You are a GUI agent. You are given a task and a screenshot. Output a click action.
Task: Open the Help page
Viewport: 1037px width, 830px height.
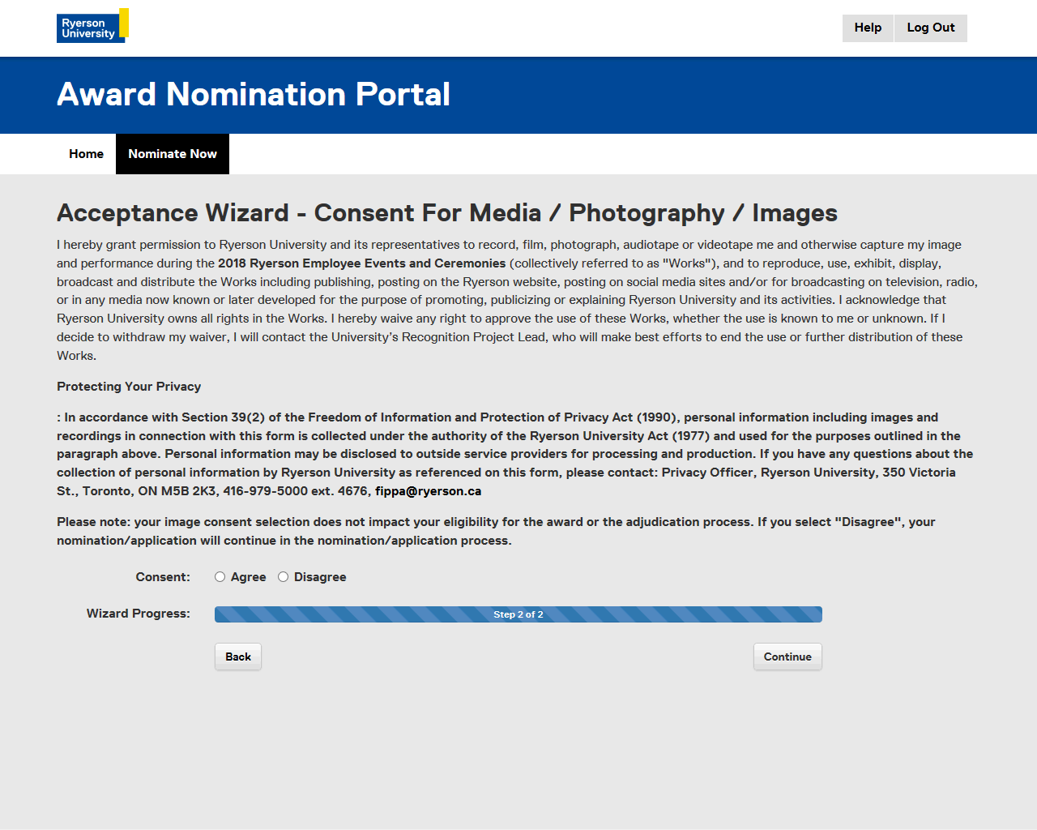tap(868, 28)
